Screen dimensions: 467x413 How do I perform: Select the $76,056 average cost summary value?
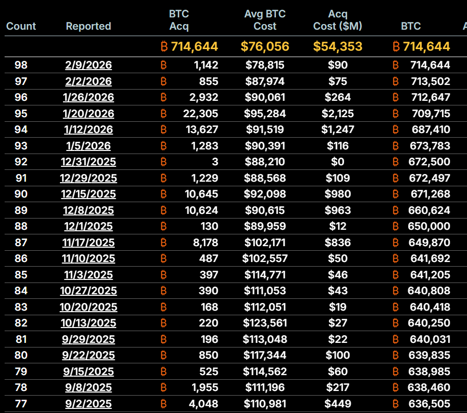point(265,46)
